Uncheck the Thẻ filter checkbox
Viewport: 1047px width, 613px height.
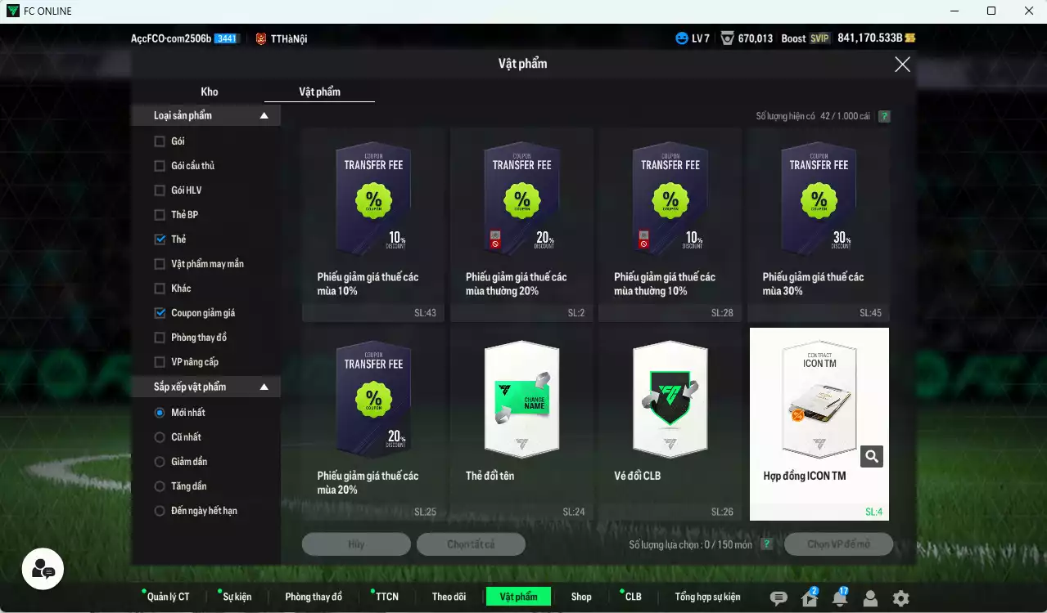[160, 239]
